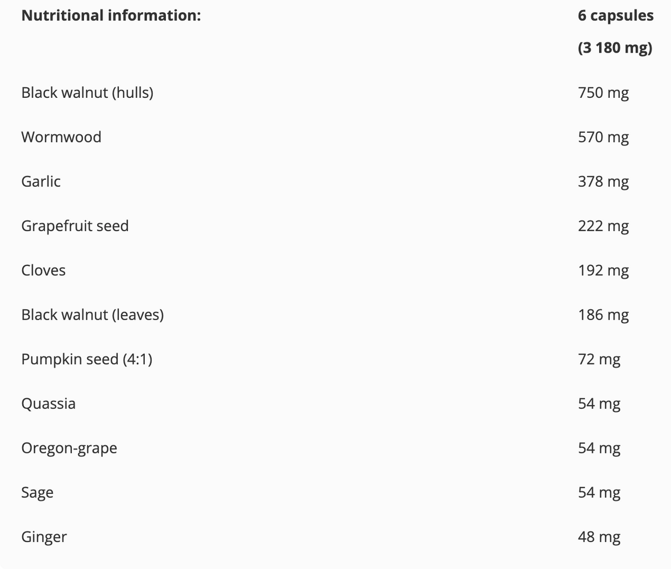Click the Oregon-grape ingredient label
Image resolution: width=671 pixels, height=569 pixels.
(69, 448)
